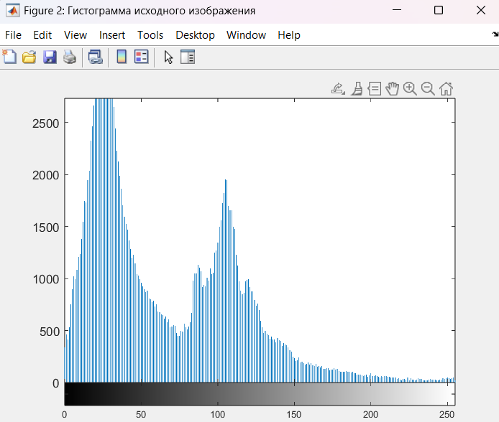Screen dimensions: 499x422
Task: Click the y-axis label 500
Action: pos(50,332)
